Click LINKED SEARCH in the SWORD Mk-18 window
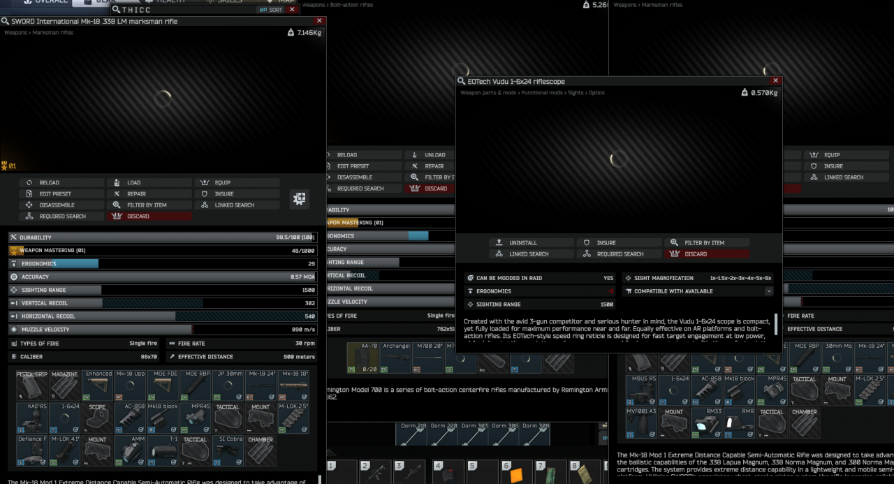 pyautogui.click(x=237, y=205)
